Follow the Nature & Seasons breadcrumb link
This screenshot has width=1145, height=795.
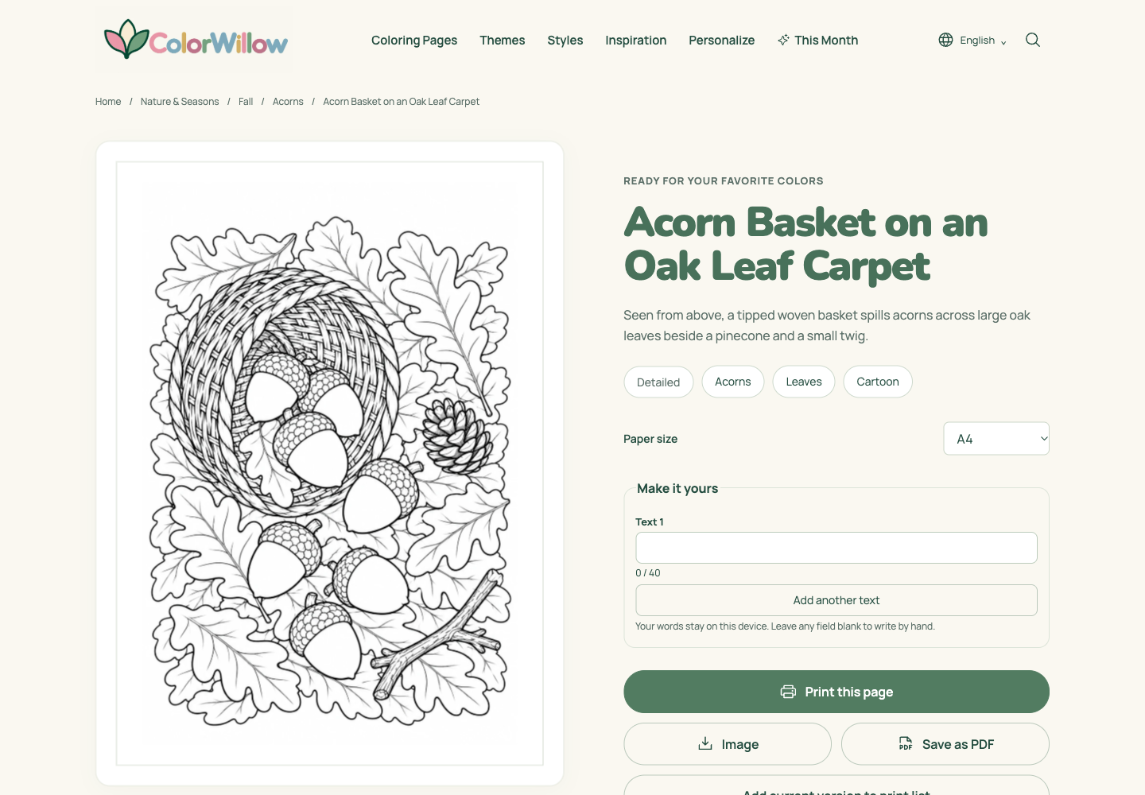pyautogui.click(x=180, y=102)
